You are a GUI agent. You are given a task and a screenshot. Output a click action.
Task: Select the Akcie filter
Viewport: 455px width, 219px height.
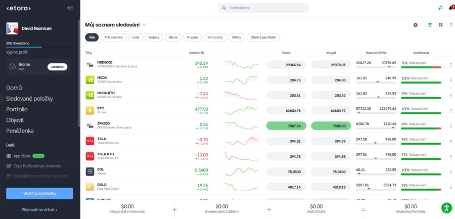pos(173,37)
